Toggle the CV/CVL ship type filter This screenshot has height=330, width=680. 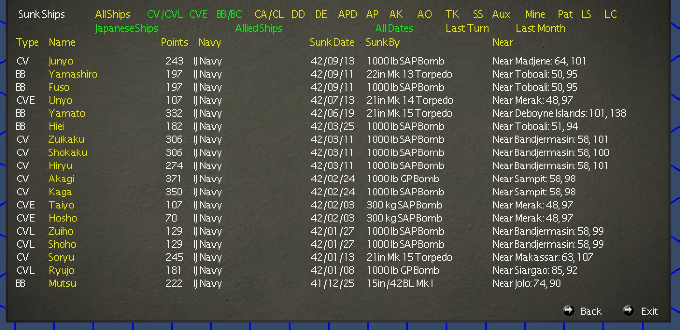(x=165, y=14)
